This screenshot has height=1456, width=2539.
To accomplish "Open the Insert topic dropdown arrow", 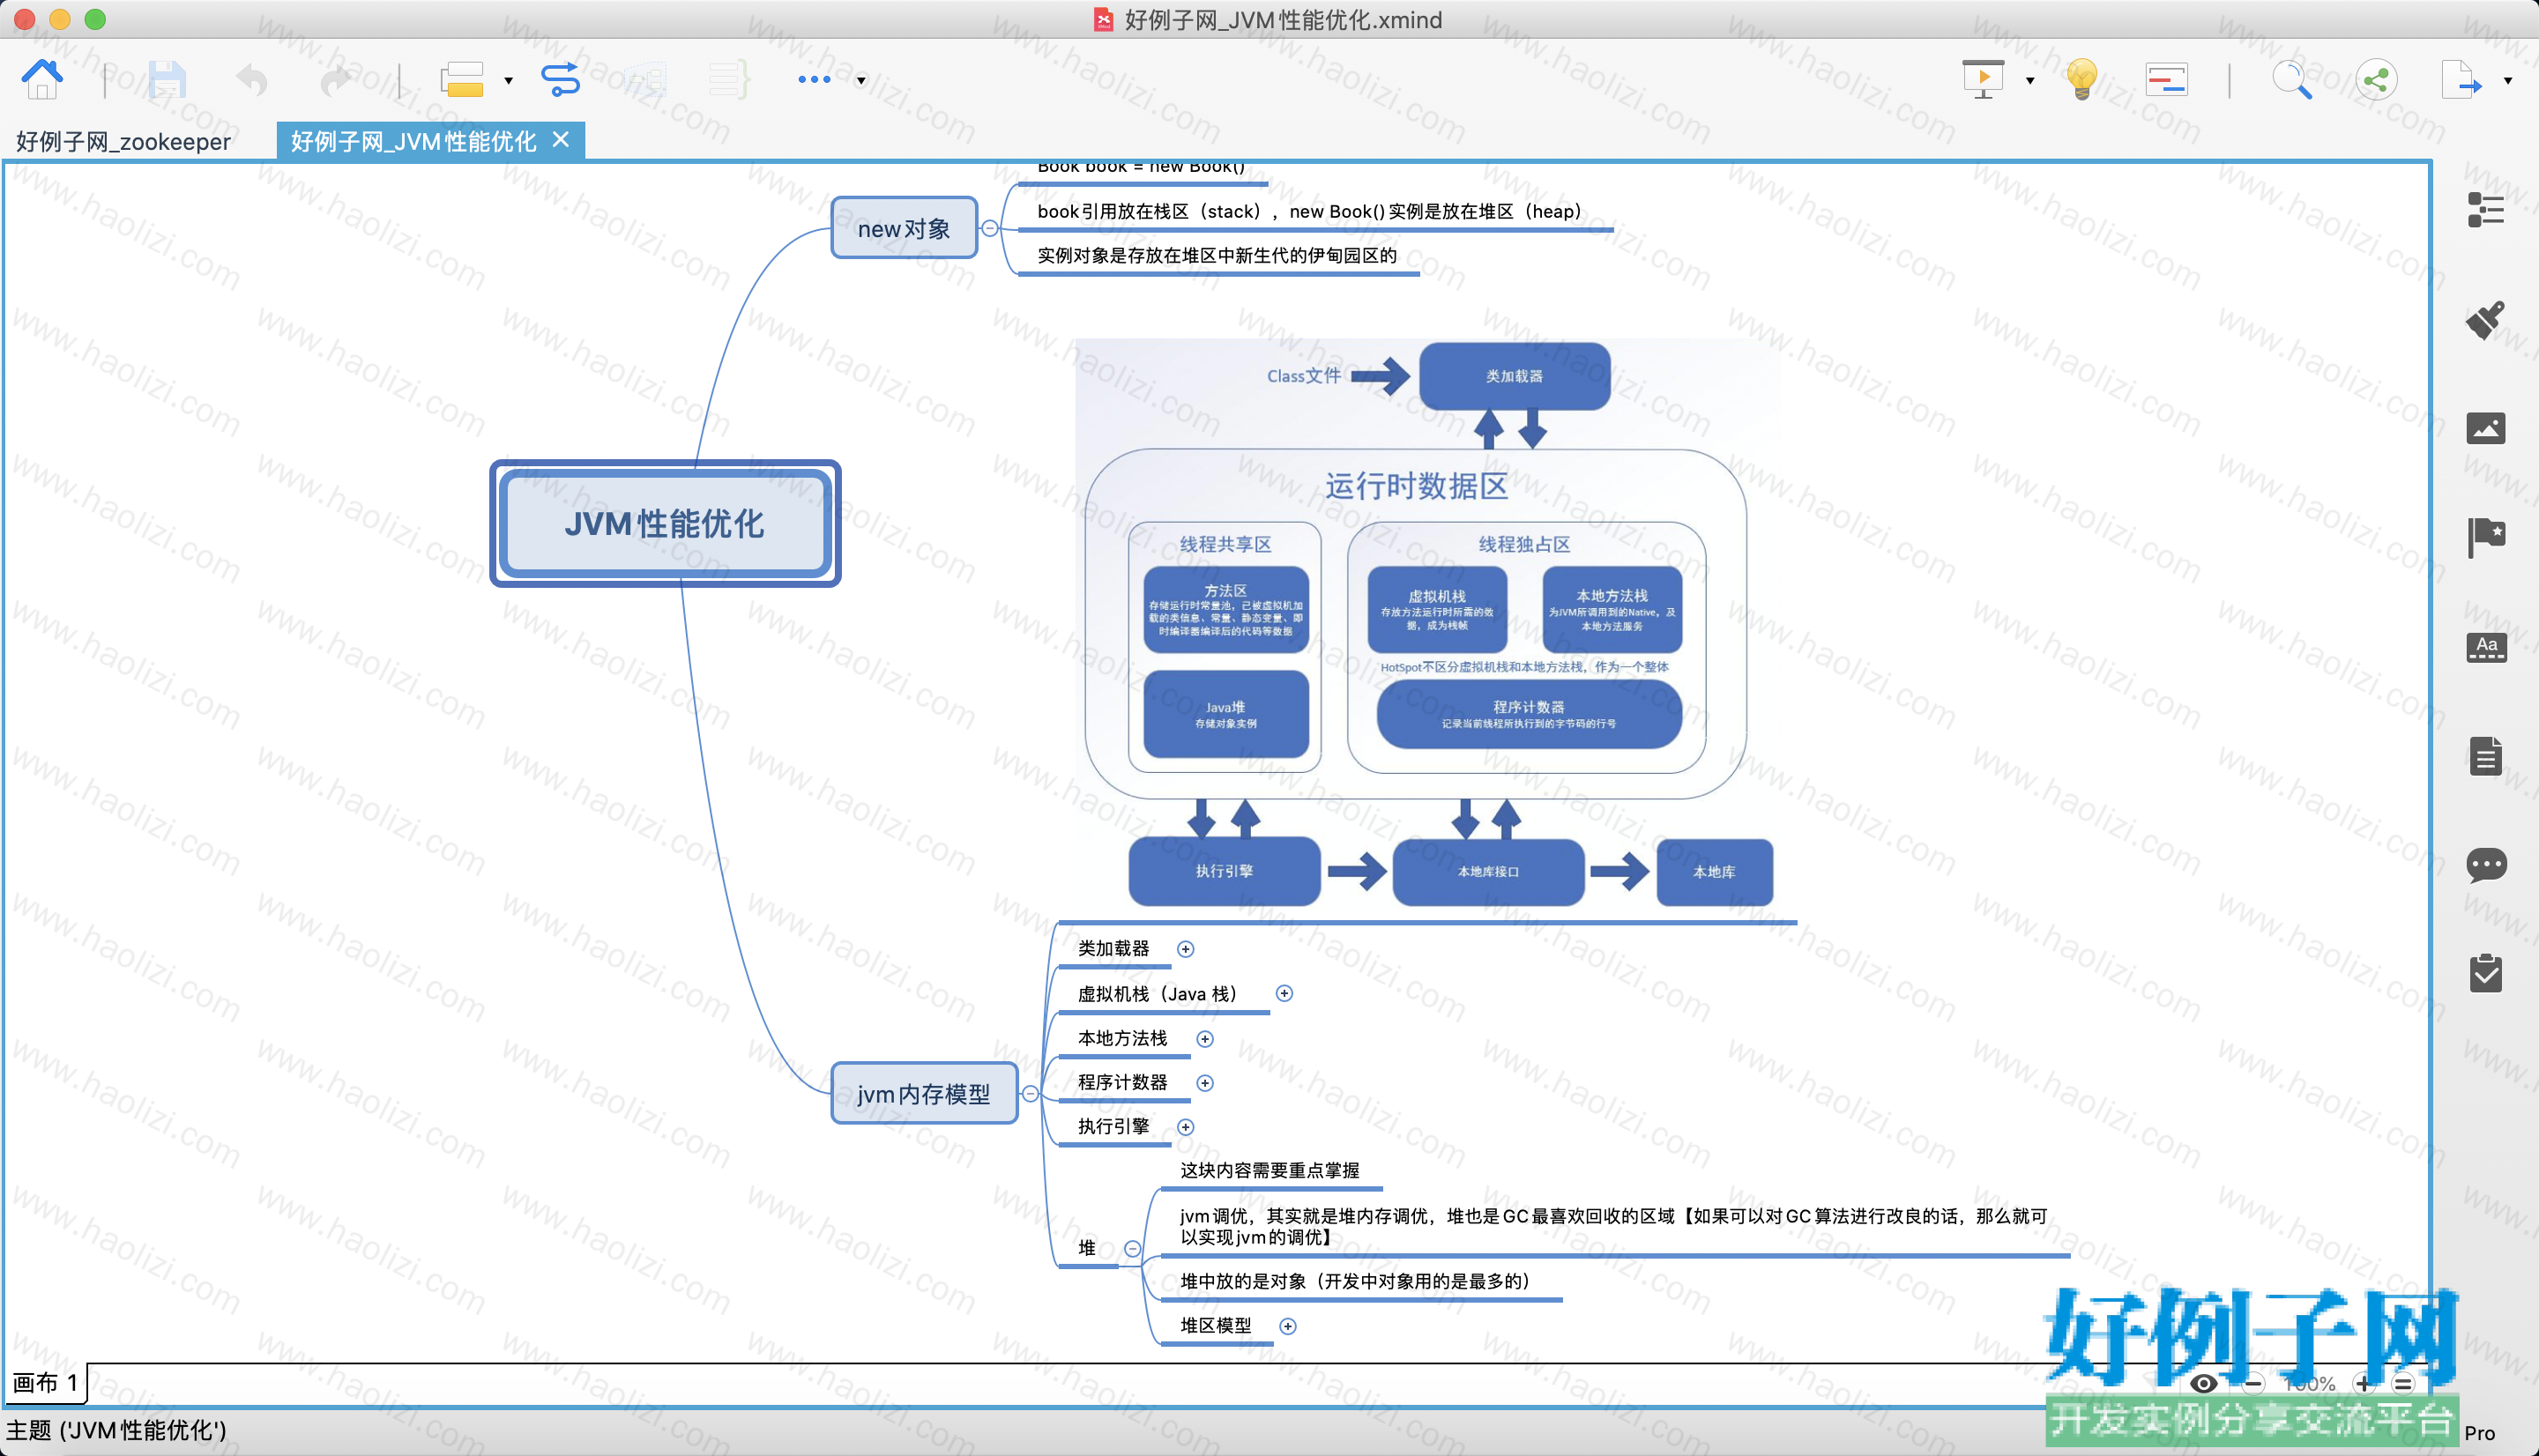I will (x=508, y=81).
